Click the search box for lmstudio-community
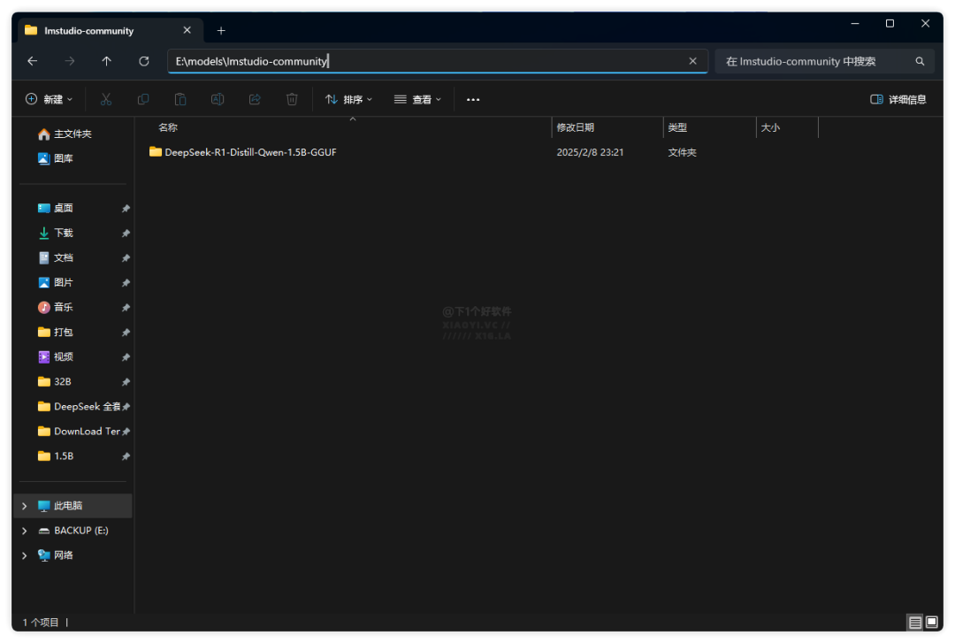 (814, 61)
